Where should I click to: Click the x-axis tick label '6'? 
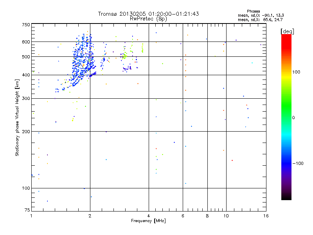[x=183, y=216]
